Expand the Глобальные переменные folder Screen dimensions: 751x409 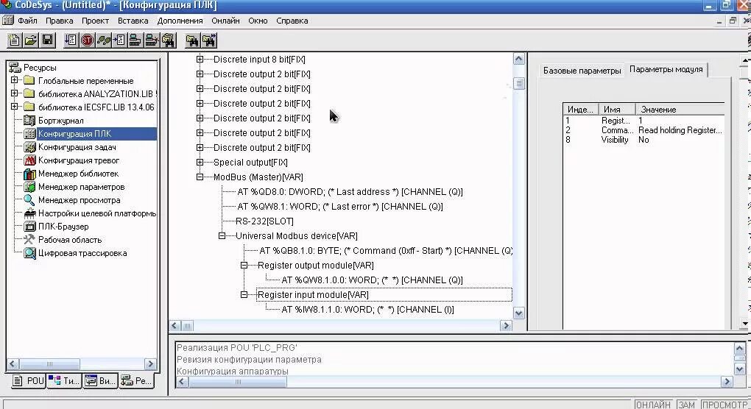tap(15, 80)
